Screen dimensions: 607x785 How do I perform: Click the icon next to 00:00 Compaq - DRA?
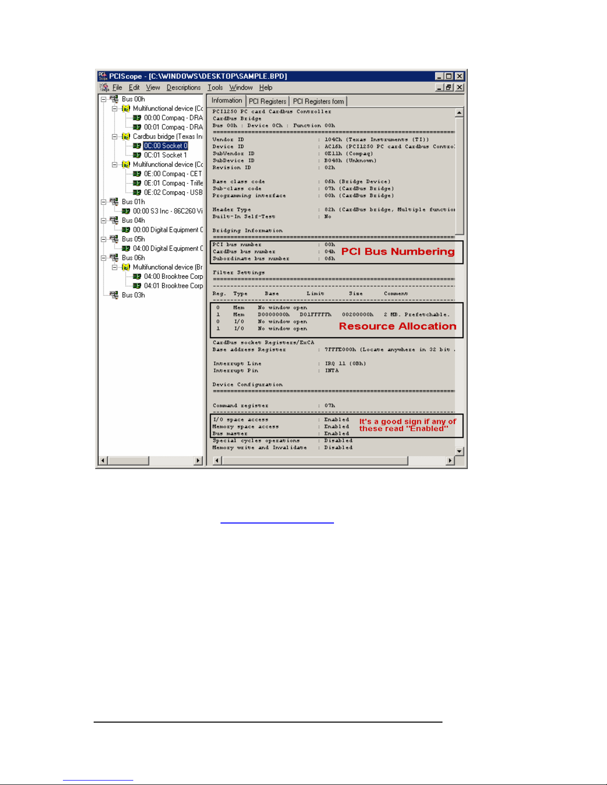point(137,118)
